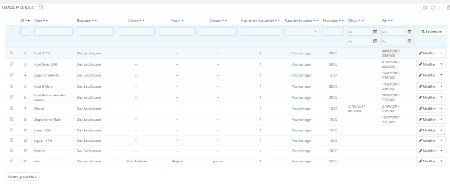Image resolution: width=450 pixels, height=184 pixels.
Task: Expand actions dropdown for Ouxi 31/12
Action: [x=441, y=53]
